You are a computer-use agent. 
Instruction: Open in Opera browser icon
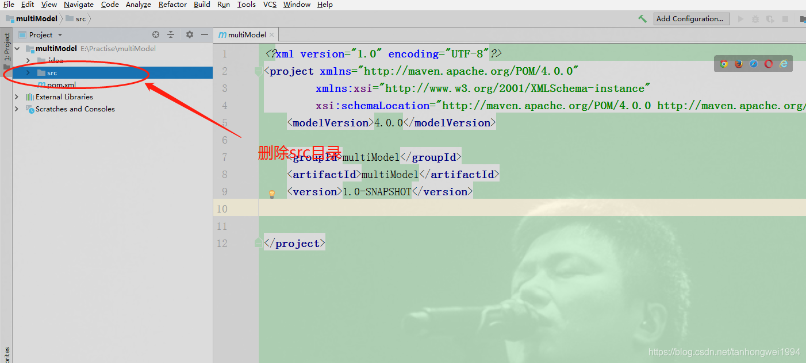769,64
